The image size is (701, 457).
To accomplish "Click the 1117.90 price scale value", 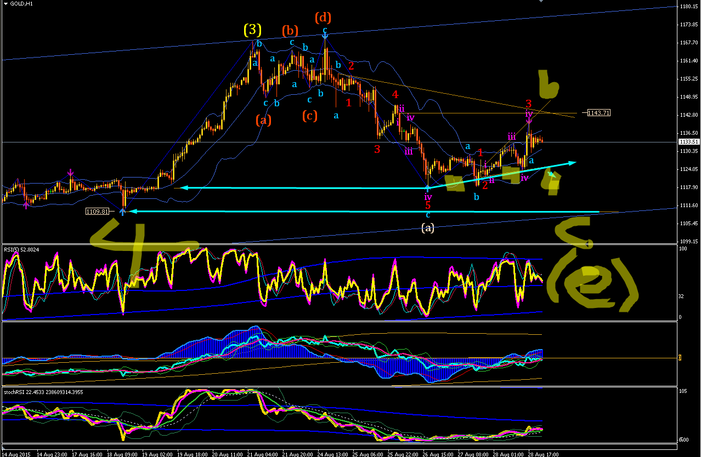I will coord(688,187).
